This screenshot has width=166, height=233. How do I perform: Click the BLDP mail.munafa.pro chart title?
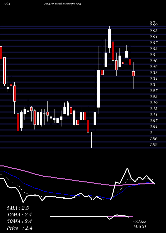coord(62,4)
